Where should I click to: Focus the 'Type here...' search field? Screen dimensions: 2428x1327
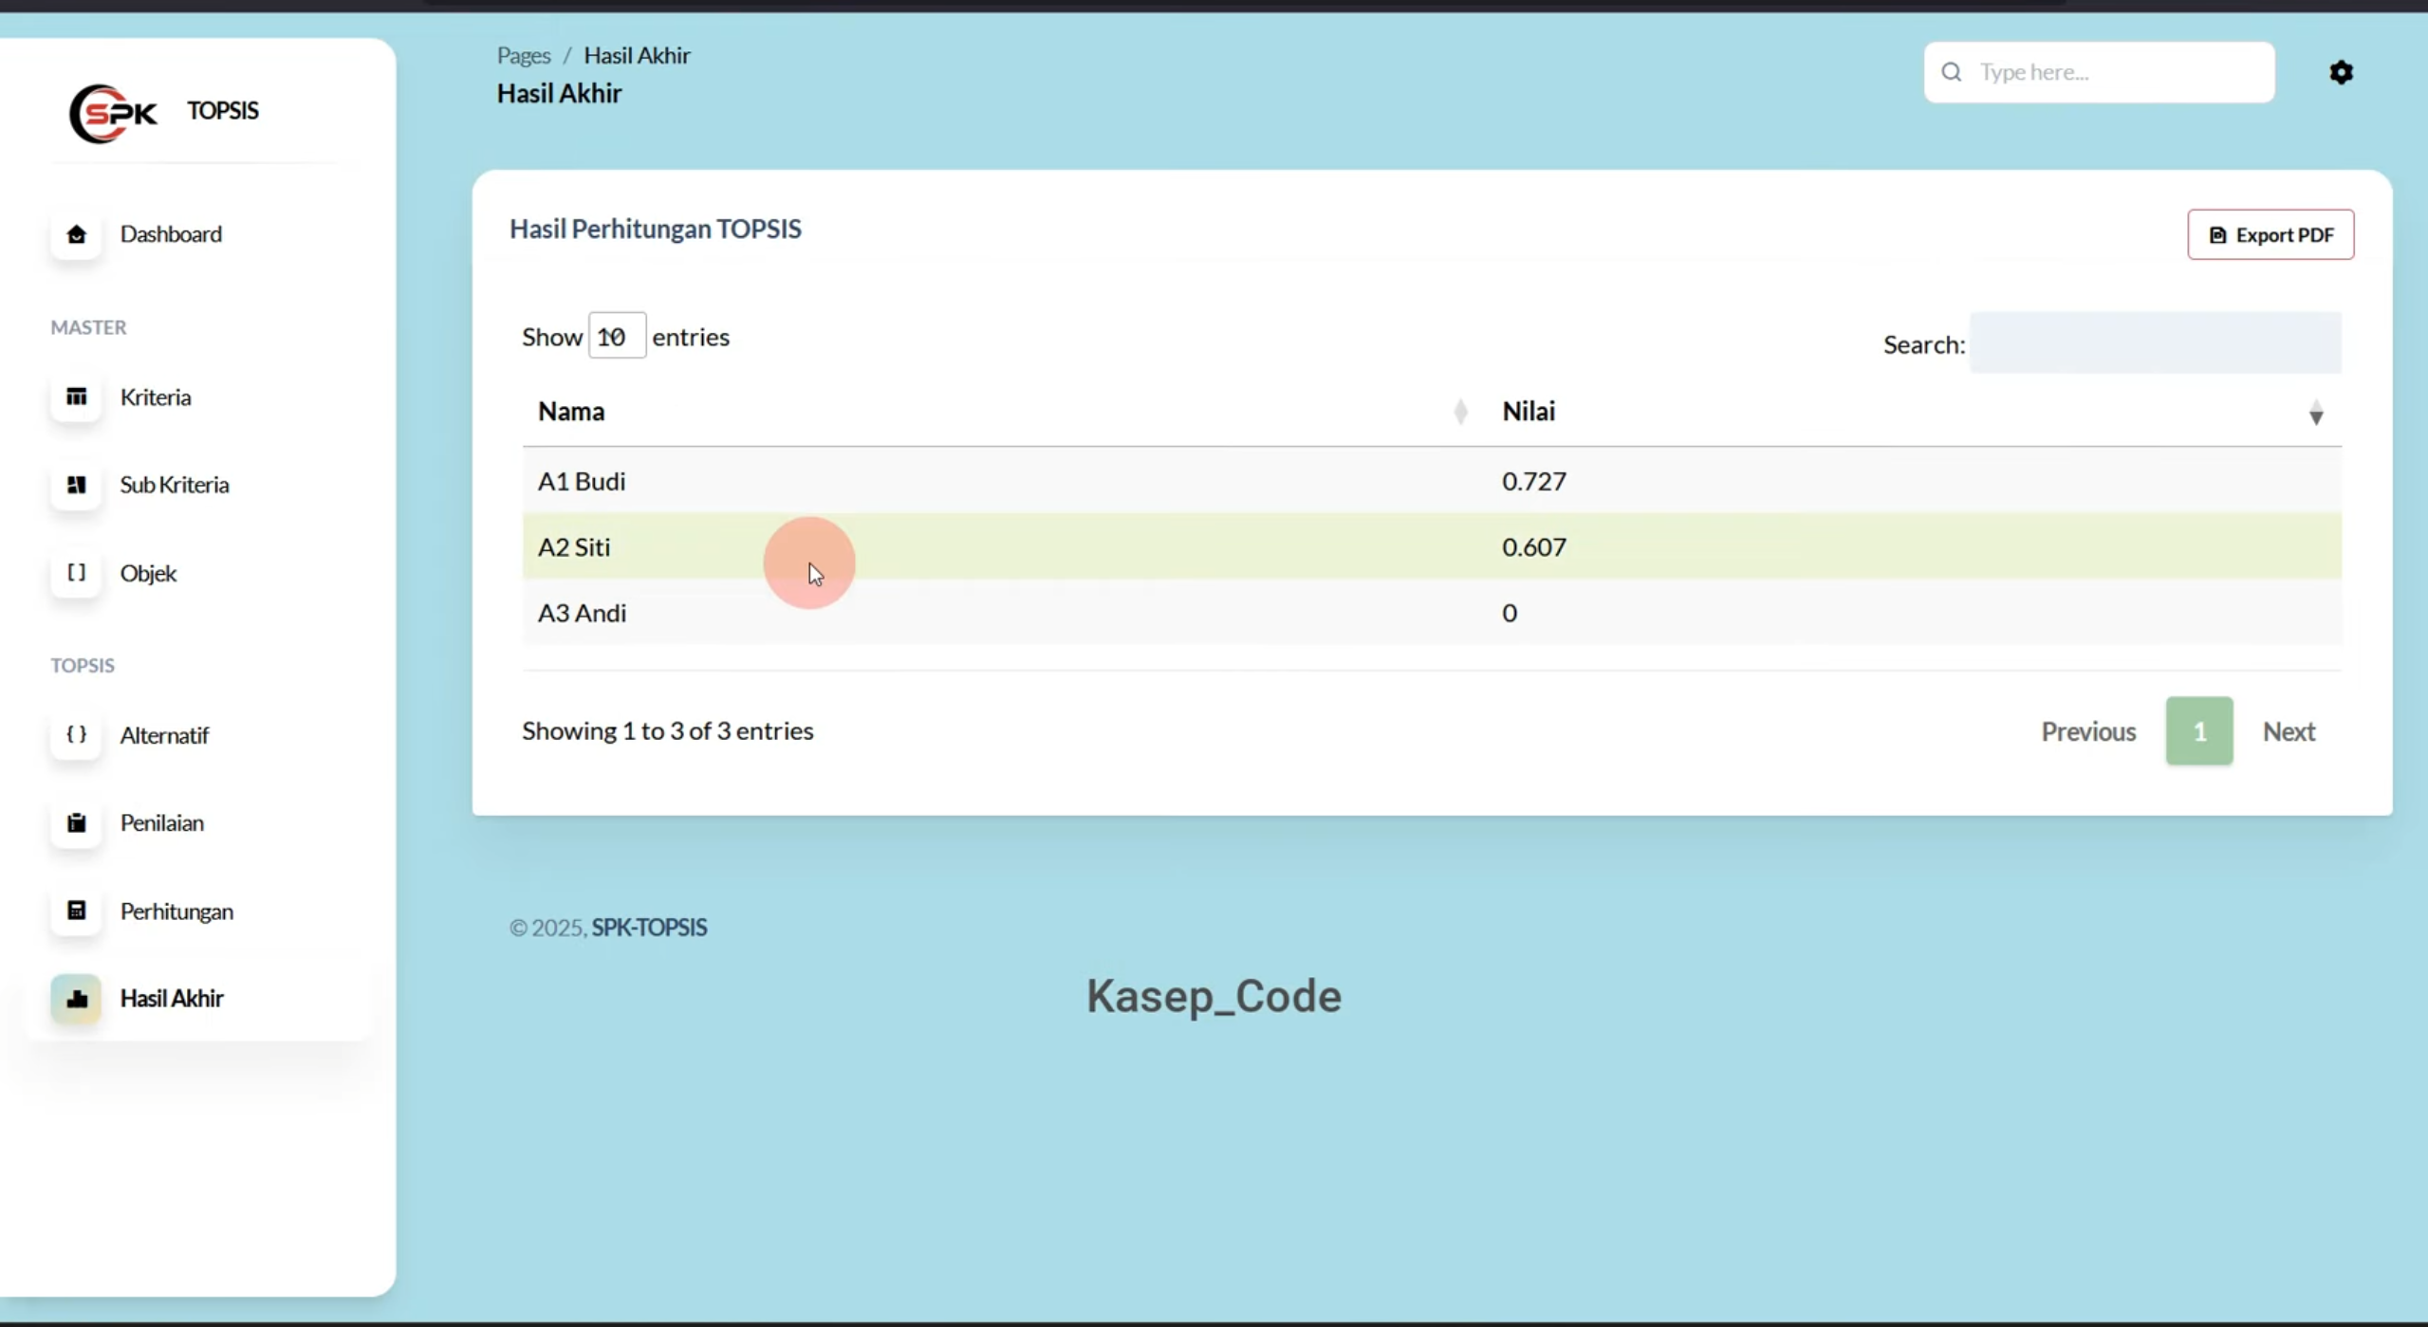(2099, 72)
